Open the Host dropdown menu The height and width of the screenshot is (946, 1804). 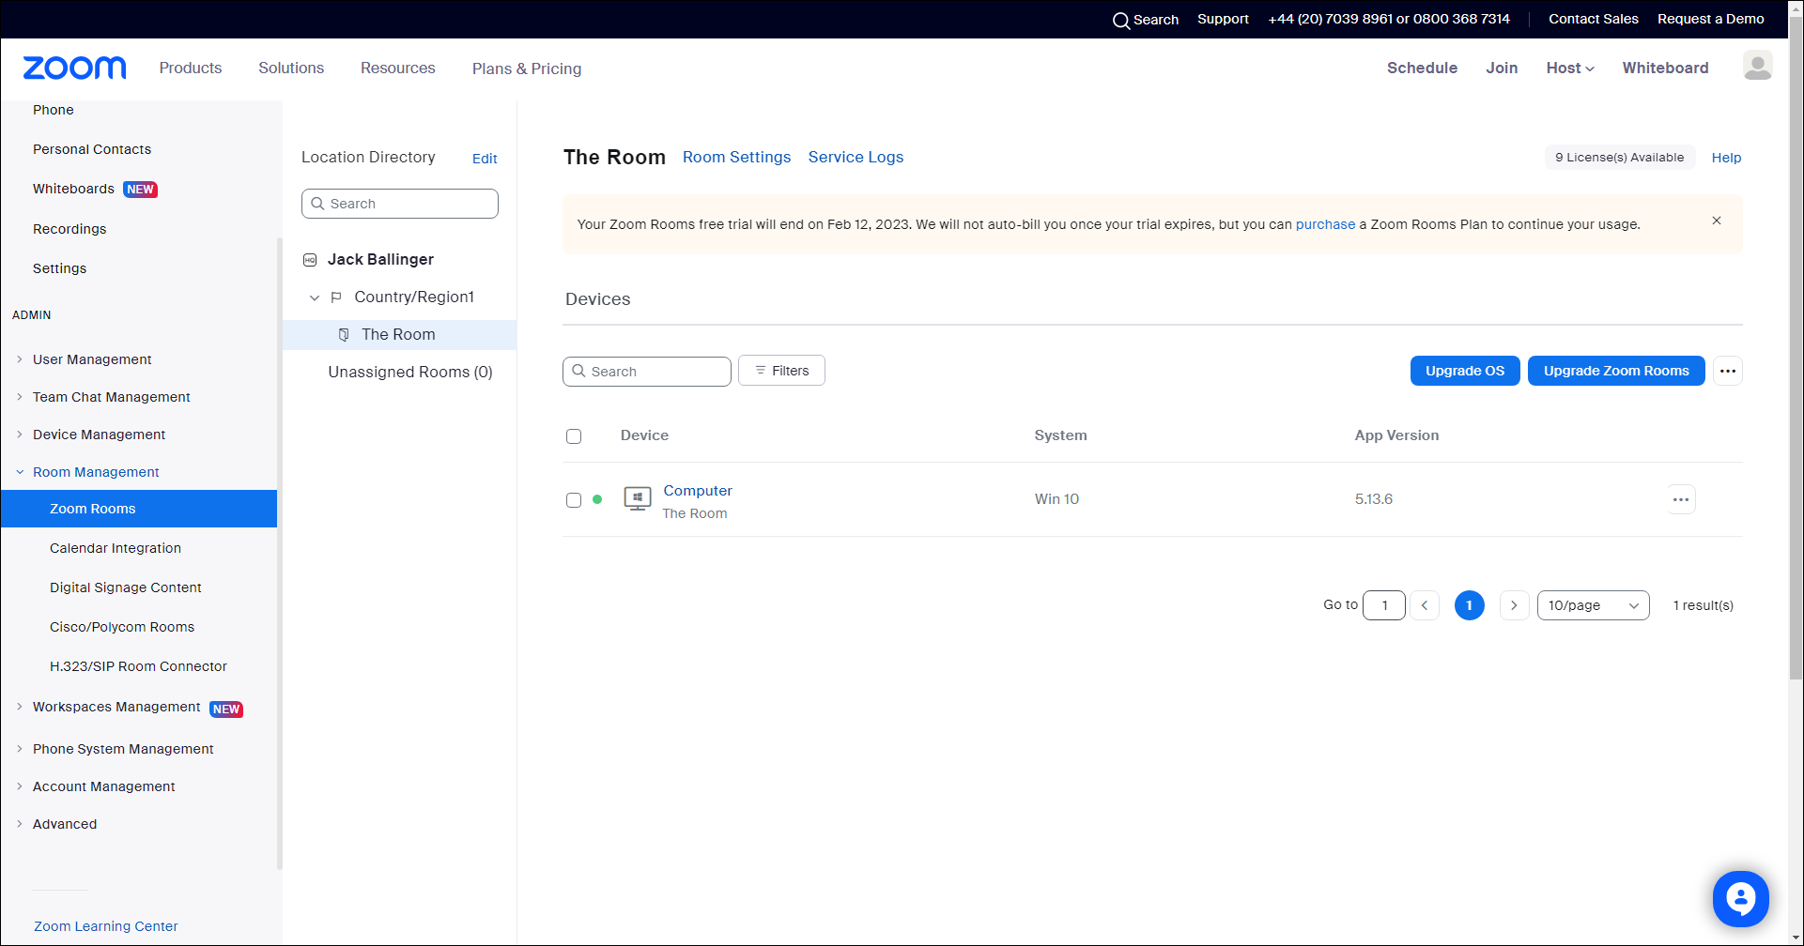1569,68
